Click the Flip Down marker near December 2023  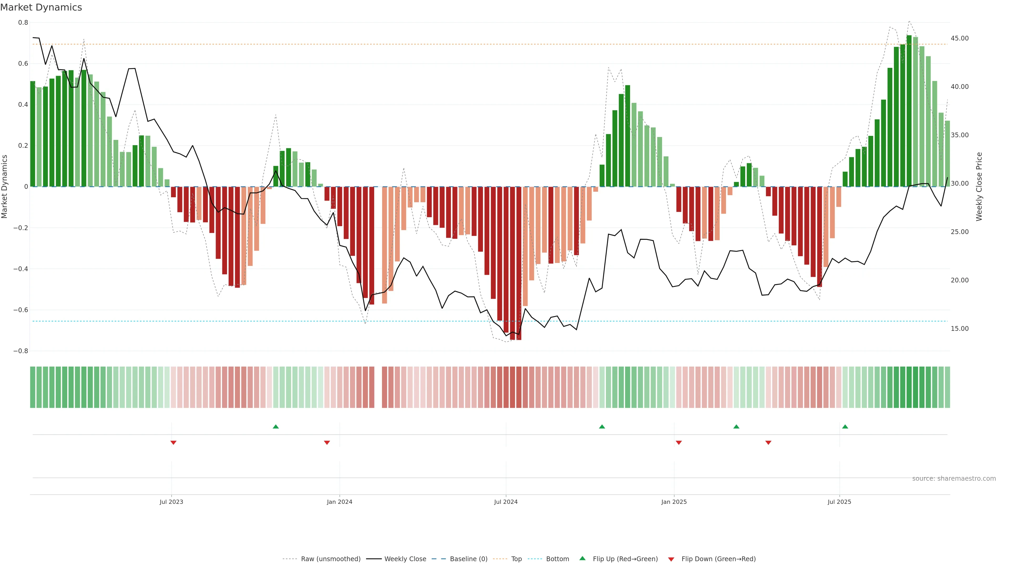[327, 443]
